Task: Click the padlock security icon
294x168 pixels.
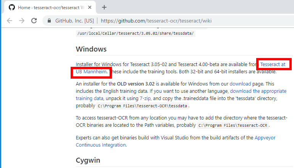Action: (x=49, y=21)
